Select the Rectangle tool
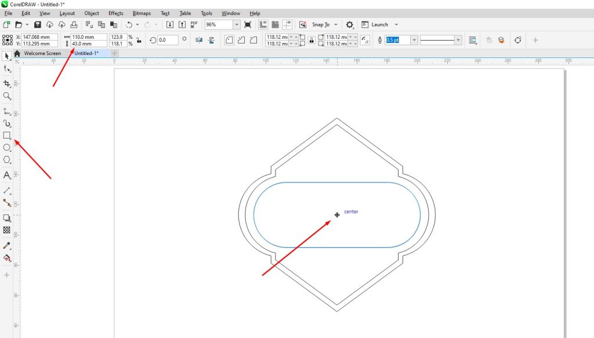594x338 pixels. click(x=7, y=135)
